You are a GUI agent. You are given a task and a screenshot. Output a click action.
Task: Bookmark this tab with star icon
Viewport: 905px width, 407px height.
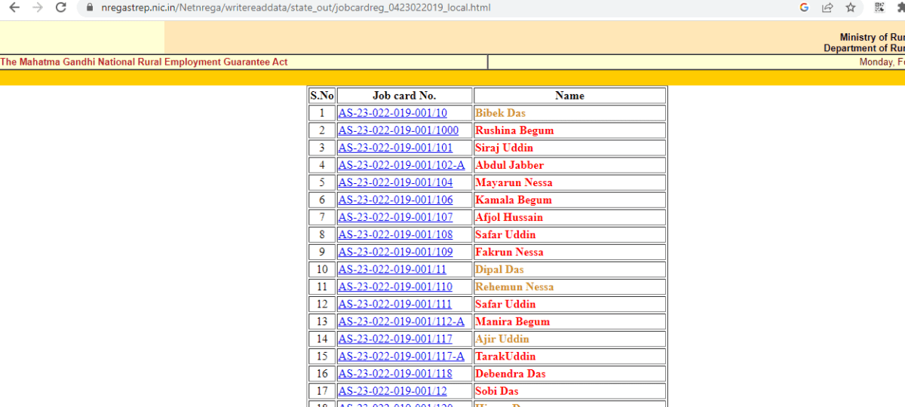pos(851,8)
